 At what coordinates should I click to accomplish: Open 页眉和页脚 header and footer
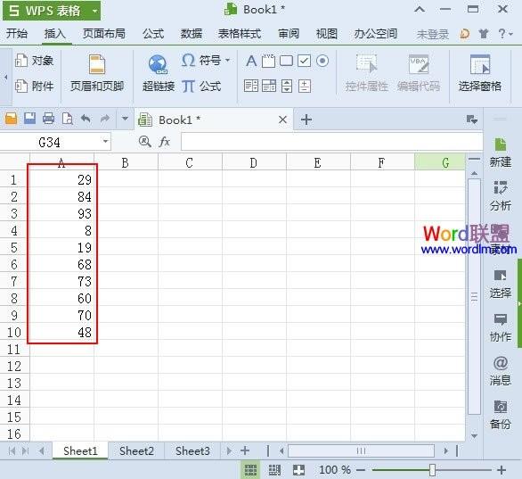[97, 74]
